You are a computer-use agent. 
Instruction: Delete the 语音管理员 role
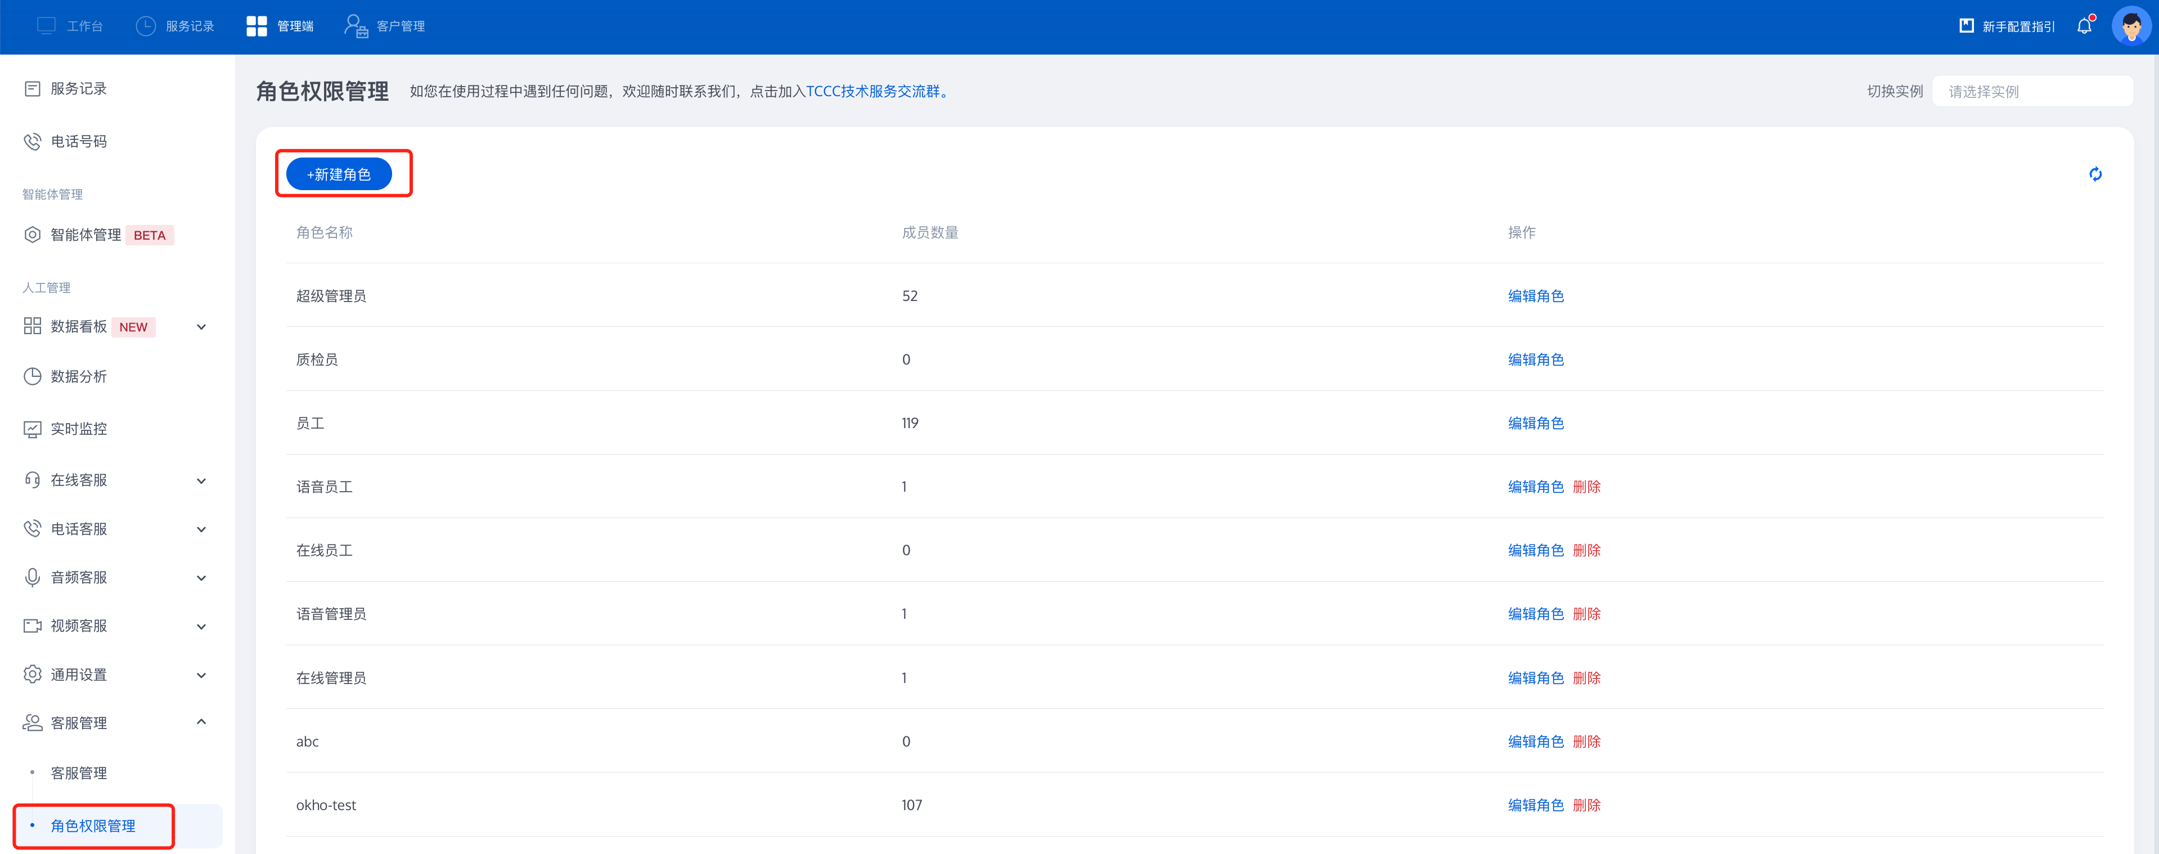(x=1586, y=614)
